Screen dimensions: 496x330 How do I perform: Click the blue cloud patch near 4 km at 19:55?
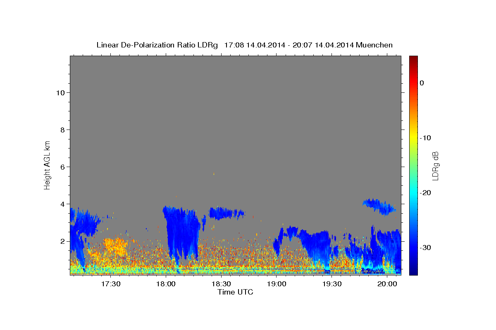click(x=379, y=206)
